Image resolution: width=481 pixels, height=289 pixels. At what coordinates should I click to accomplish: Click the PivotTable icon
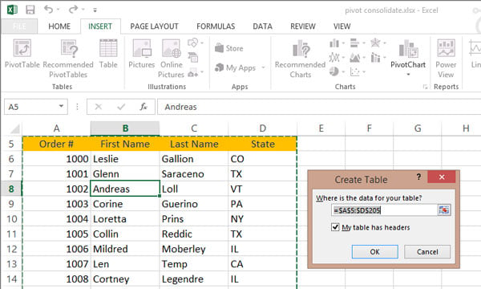coord(22,48)
